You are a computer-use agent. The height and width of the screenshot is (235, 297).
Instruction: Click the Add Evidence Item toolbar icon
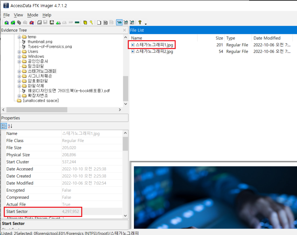click(7, 22)
